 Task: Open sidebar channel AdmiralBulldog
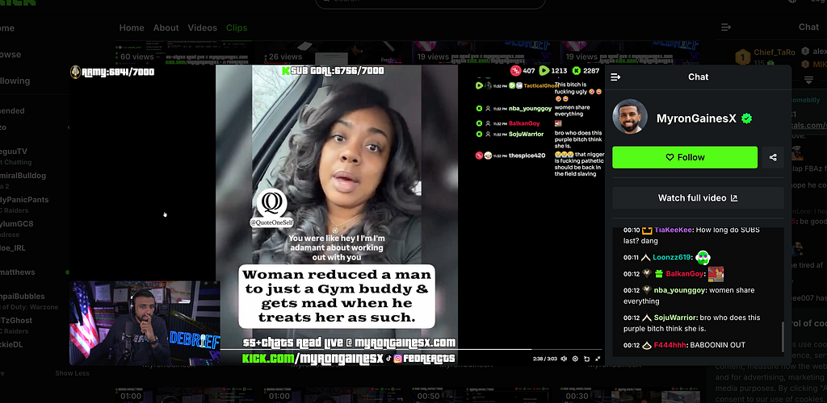tap(23, 175)
